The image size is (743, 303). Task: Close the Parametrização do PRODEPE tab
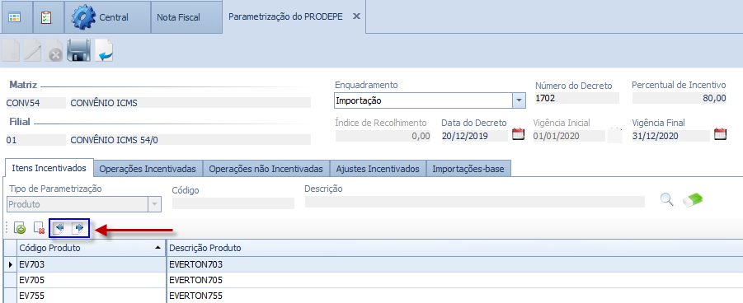tap(357, 16)
